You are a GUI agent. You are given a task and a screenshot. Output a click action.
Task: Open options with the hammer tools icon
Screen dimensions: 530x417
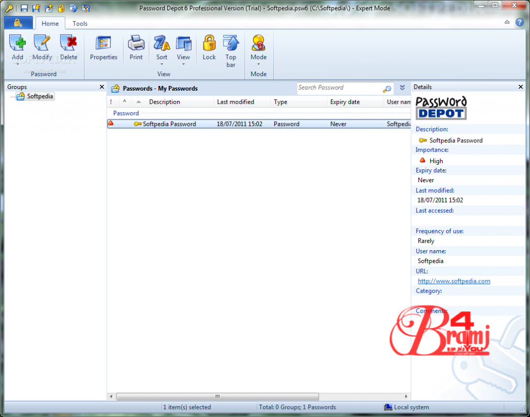click(x=86, y=8)
